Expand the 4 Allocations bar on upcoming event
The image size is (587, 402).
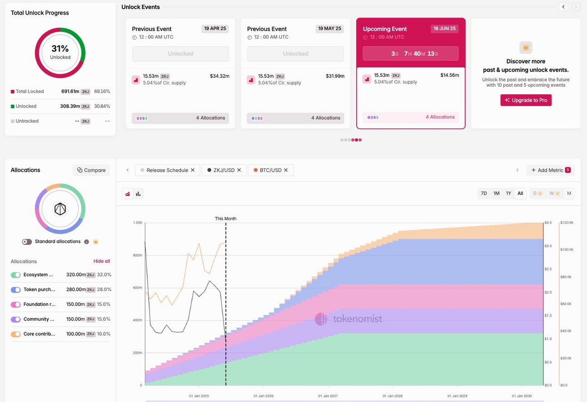tap(411, 117)
